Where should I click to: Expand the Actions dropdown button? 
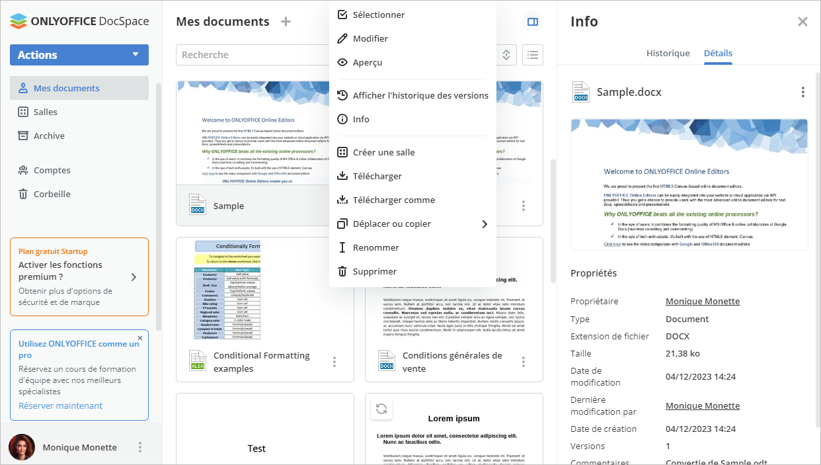[79, 55]
